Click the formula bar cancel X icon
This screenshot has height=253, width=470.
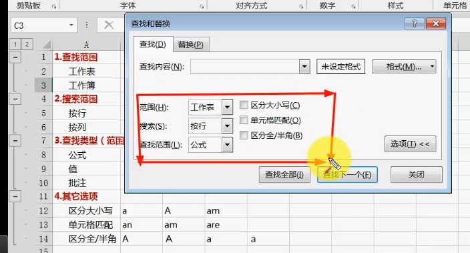click(x=109, y=25)
